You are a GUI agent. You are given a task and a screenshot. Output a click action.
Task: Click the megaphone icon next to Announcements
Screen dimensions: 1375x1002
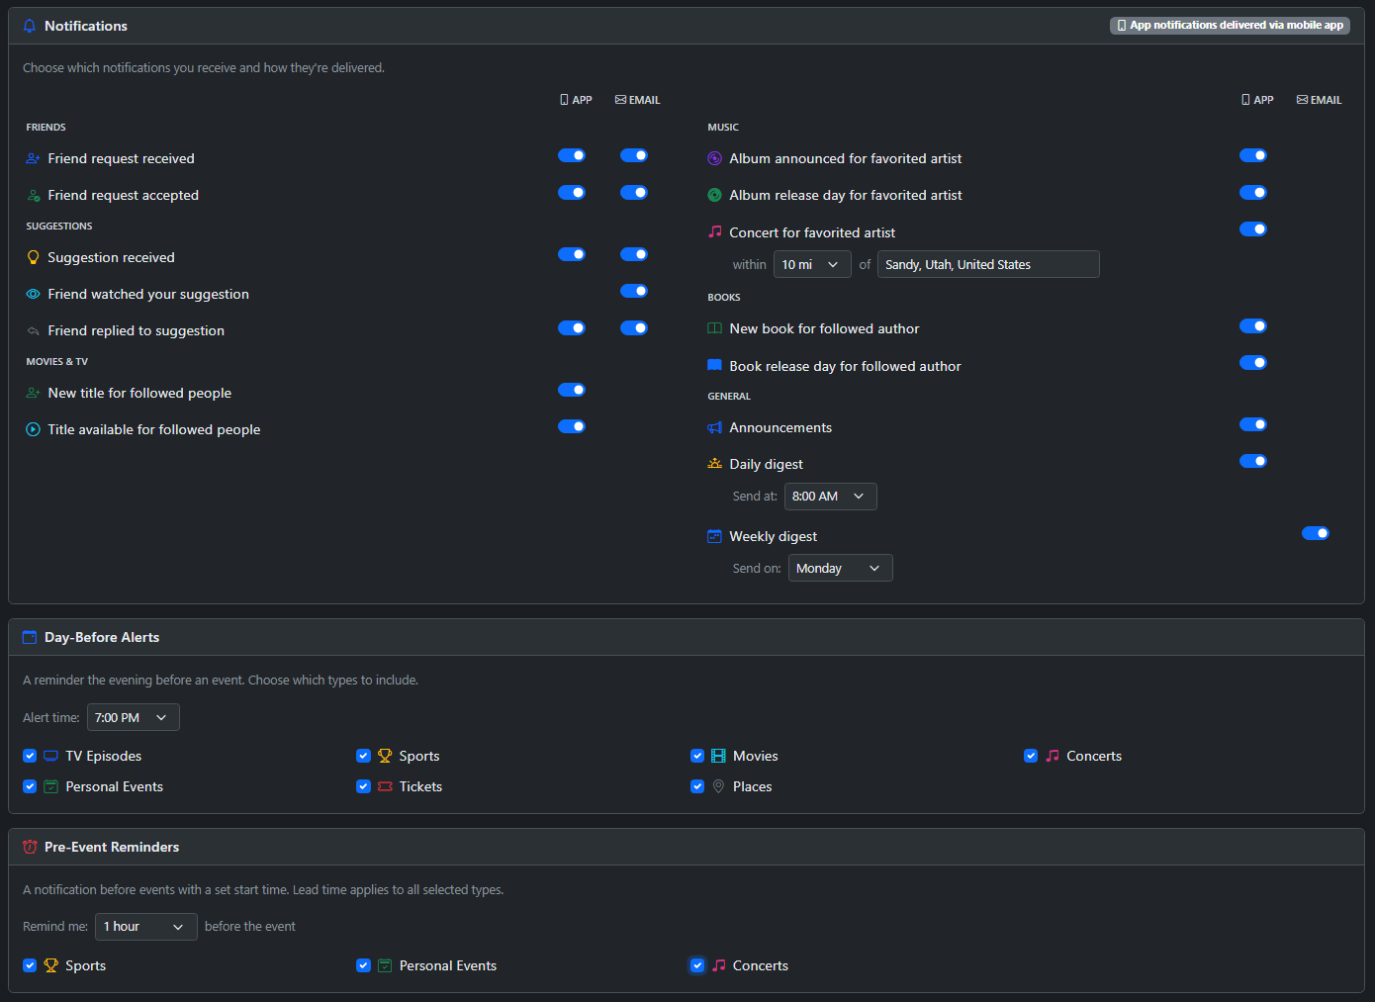(x=714, y=427)
